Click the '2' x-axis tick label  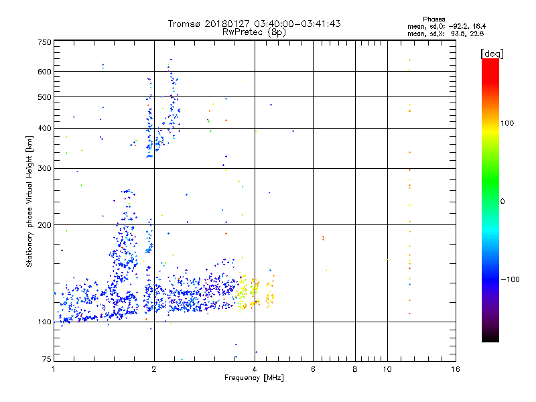tap(154, 369)
